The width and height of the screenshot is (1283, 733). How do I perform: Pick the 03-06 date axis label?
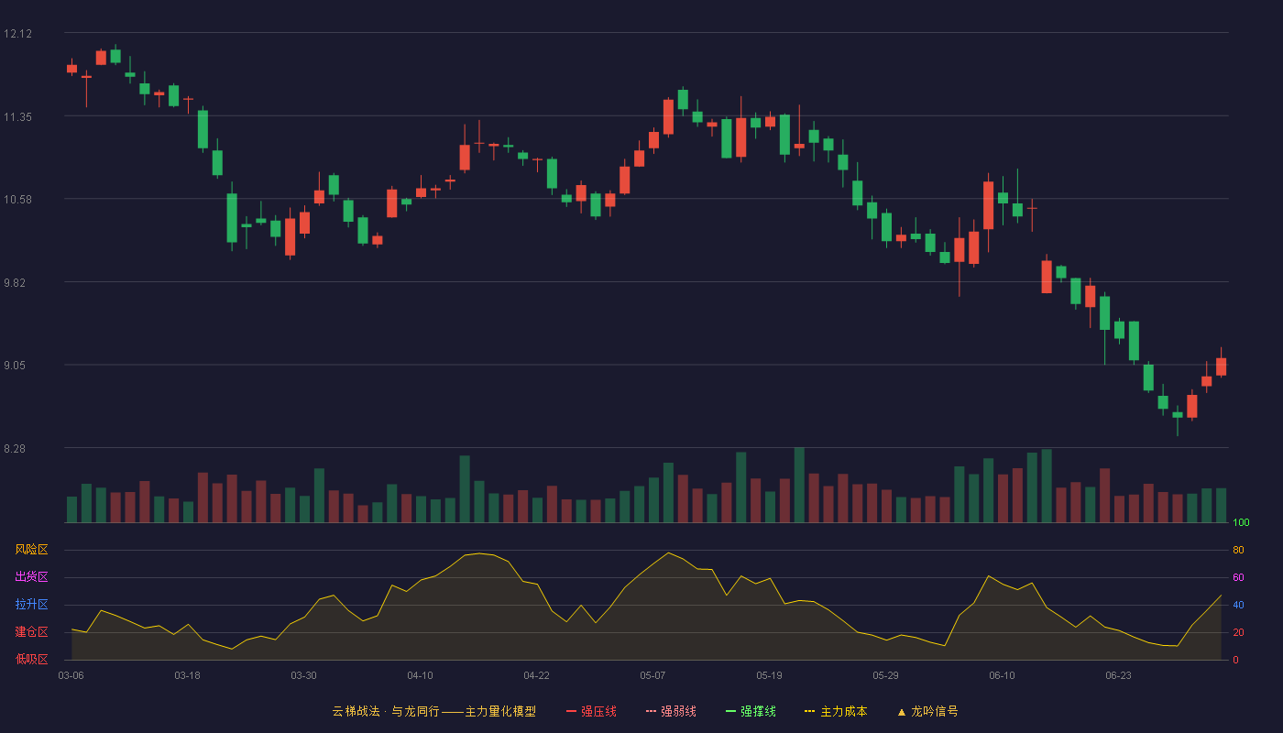pyautogui.click(x=71, y=675)
